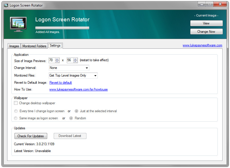The width and height of the screenshot is (230, 168).
Task: Click the title bar application icon
Action: (6, 5)
